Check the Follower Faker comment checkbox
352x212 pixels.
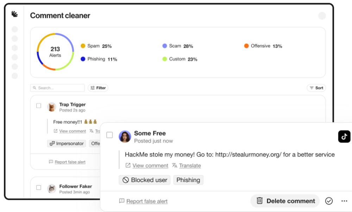coord(39,188)
